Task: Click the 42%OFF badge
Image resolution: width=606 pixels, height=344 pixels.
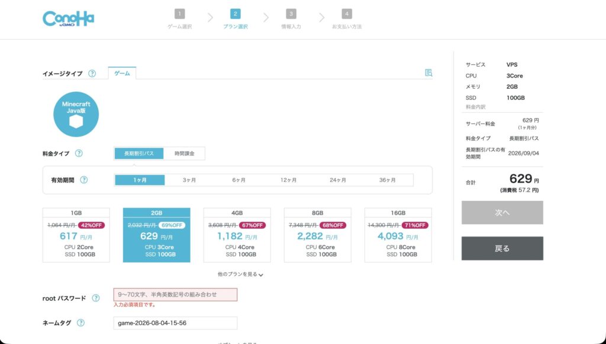Action: click(x=91, y=225)
